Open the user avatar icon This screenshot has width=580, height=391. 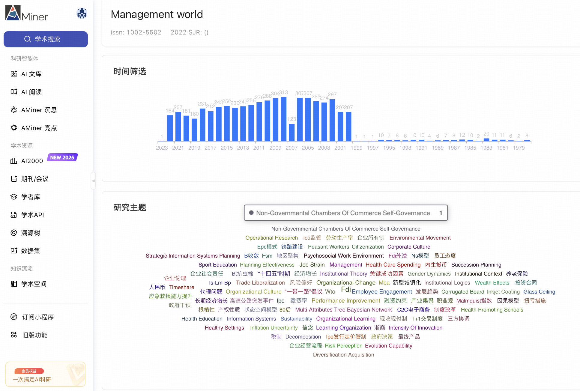click(x=82, y=13)
